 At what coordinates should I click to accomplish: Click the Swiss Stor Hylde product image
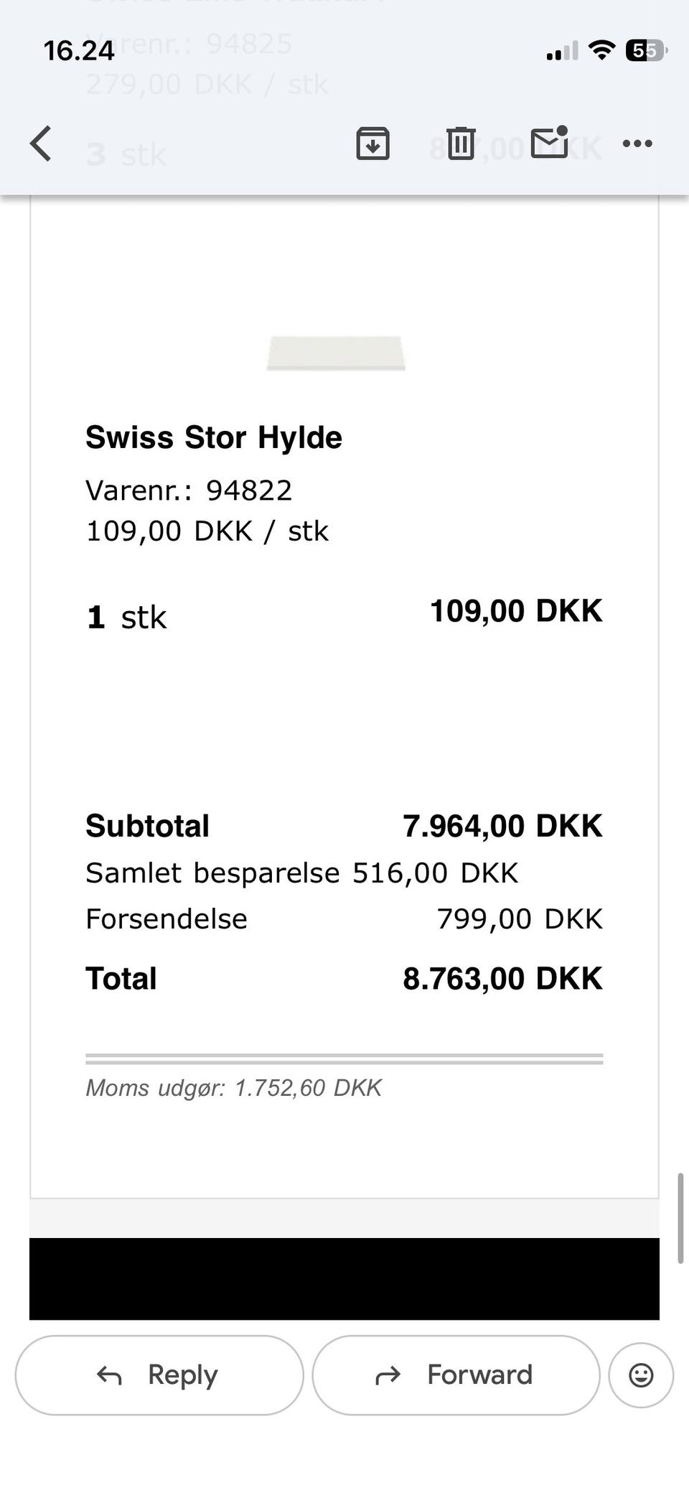(336, 353)
